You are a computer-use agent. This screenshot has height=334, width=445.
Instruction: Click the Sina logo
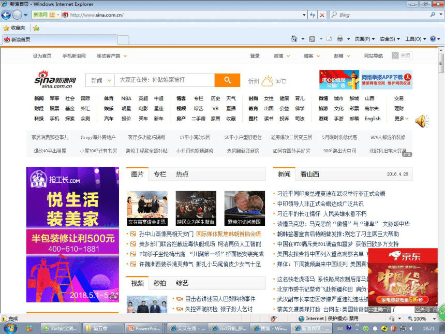tap(55, 79)
